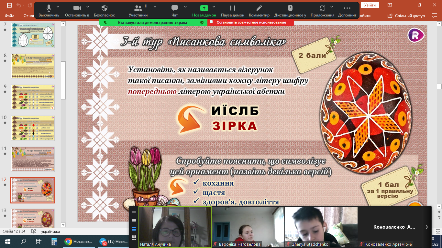Open Task View on taskbar
The width and height of the screenshot is (442, 248).
tap(39, 241)
